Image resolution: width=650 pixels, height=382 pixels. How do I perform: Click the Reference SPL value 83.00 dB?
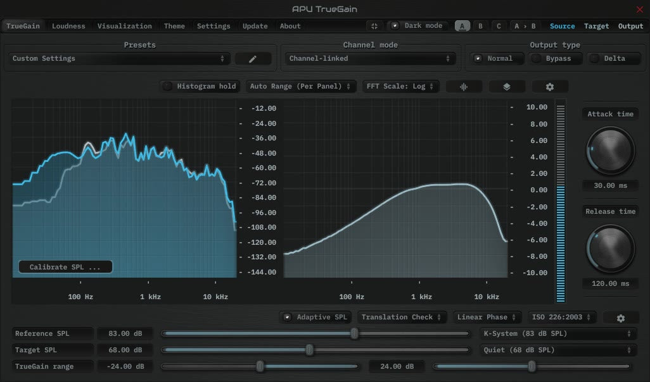coord(125,333)
